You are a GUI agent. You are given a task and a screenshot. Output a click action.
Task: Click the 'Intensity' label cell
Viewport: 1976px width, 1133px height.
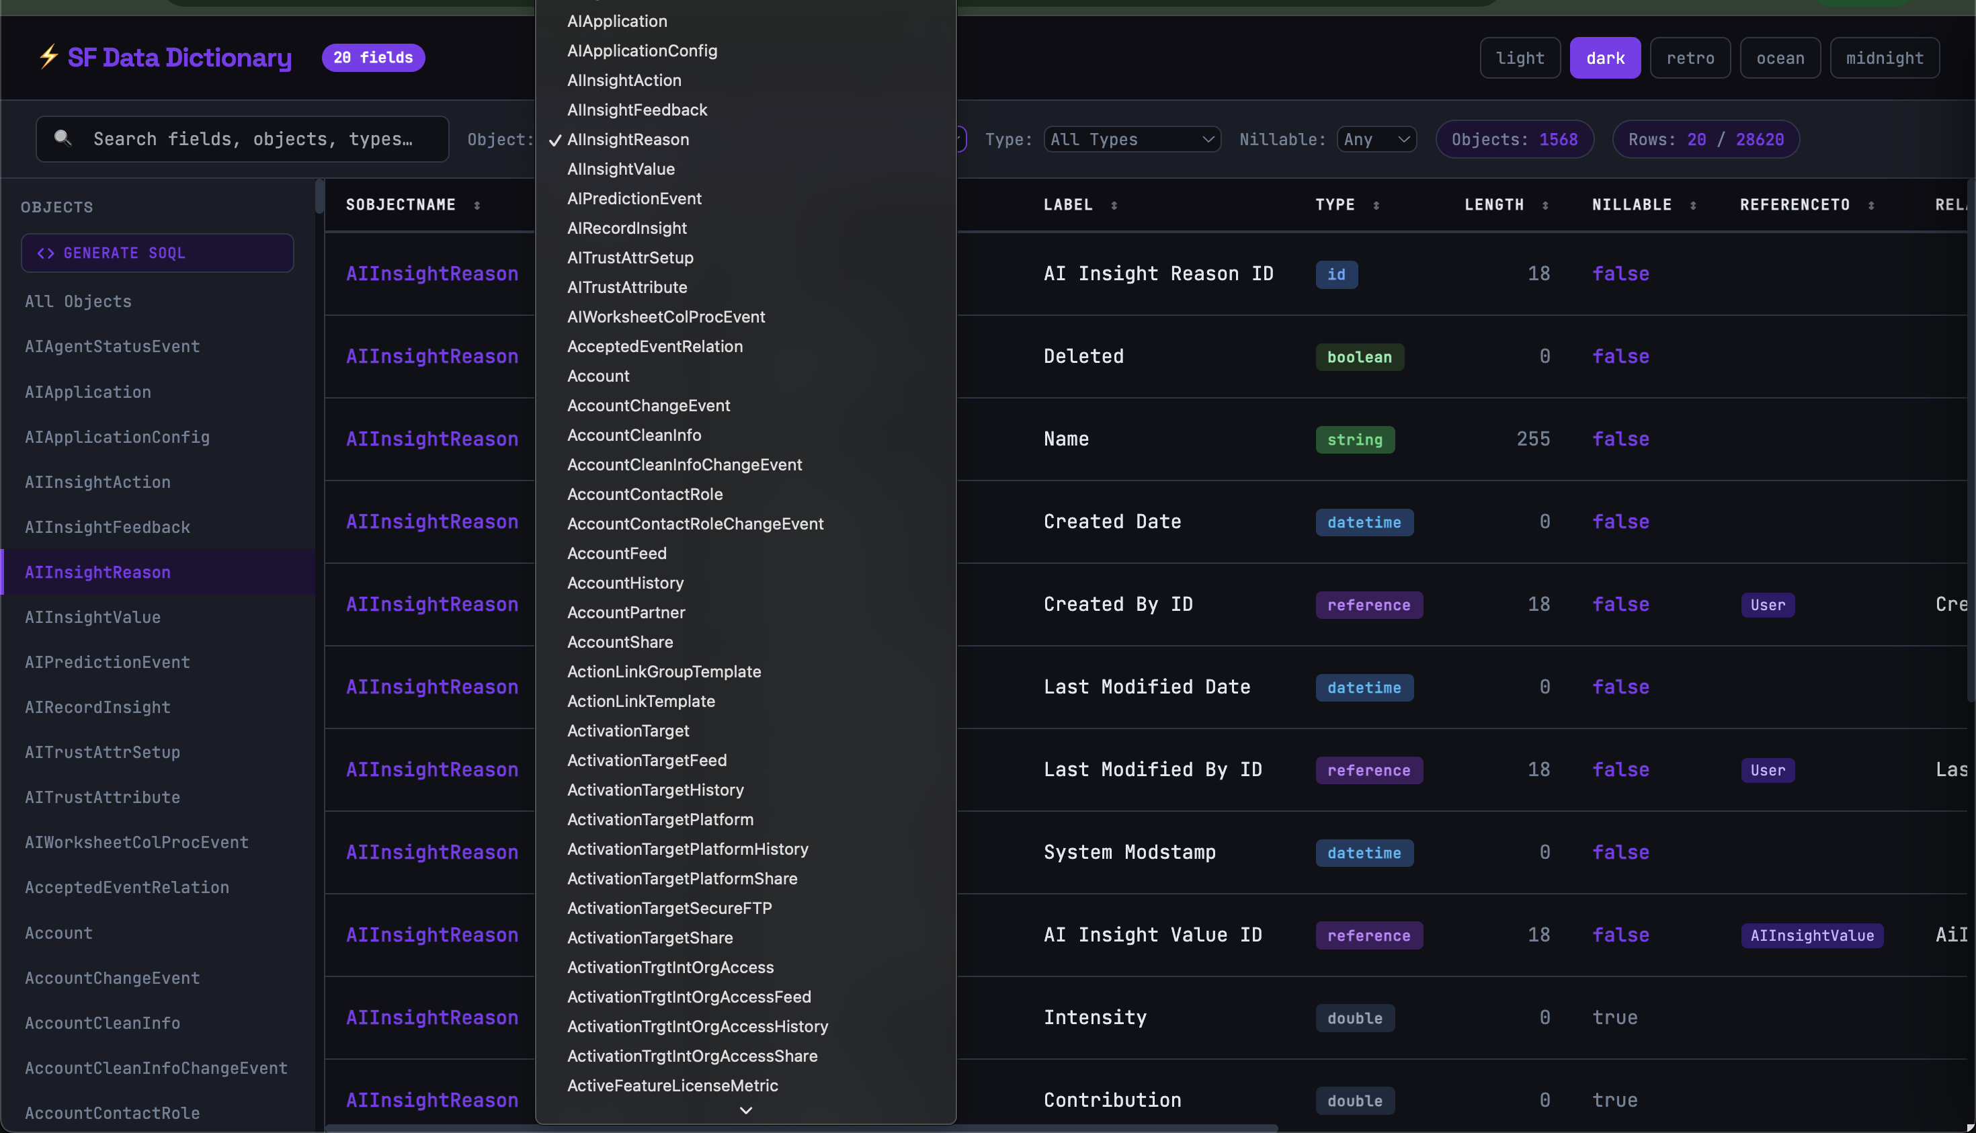pyautogui.click(x=1095, y=1018)
